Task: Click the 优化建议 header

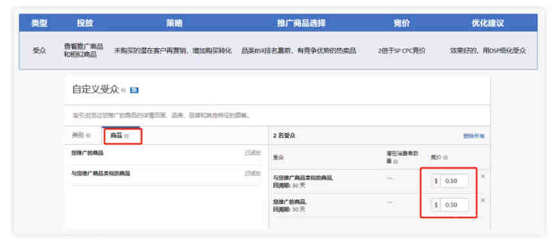Action: click(x=488, y=23)
